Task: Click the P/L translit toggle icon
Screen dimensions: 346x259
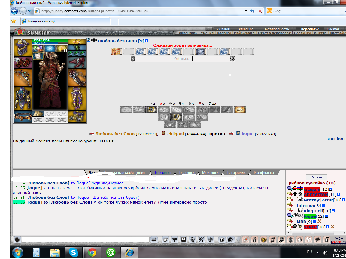Action: pyautogui.click(x=202, y=240)
